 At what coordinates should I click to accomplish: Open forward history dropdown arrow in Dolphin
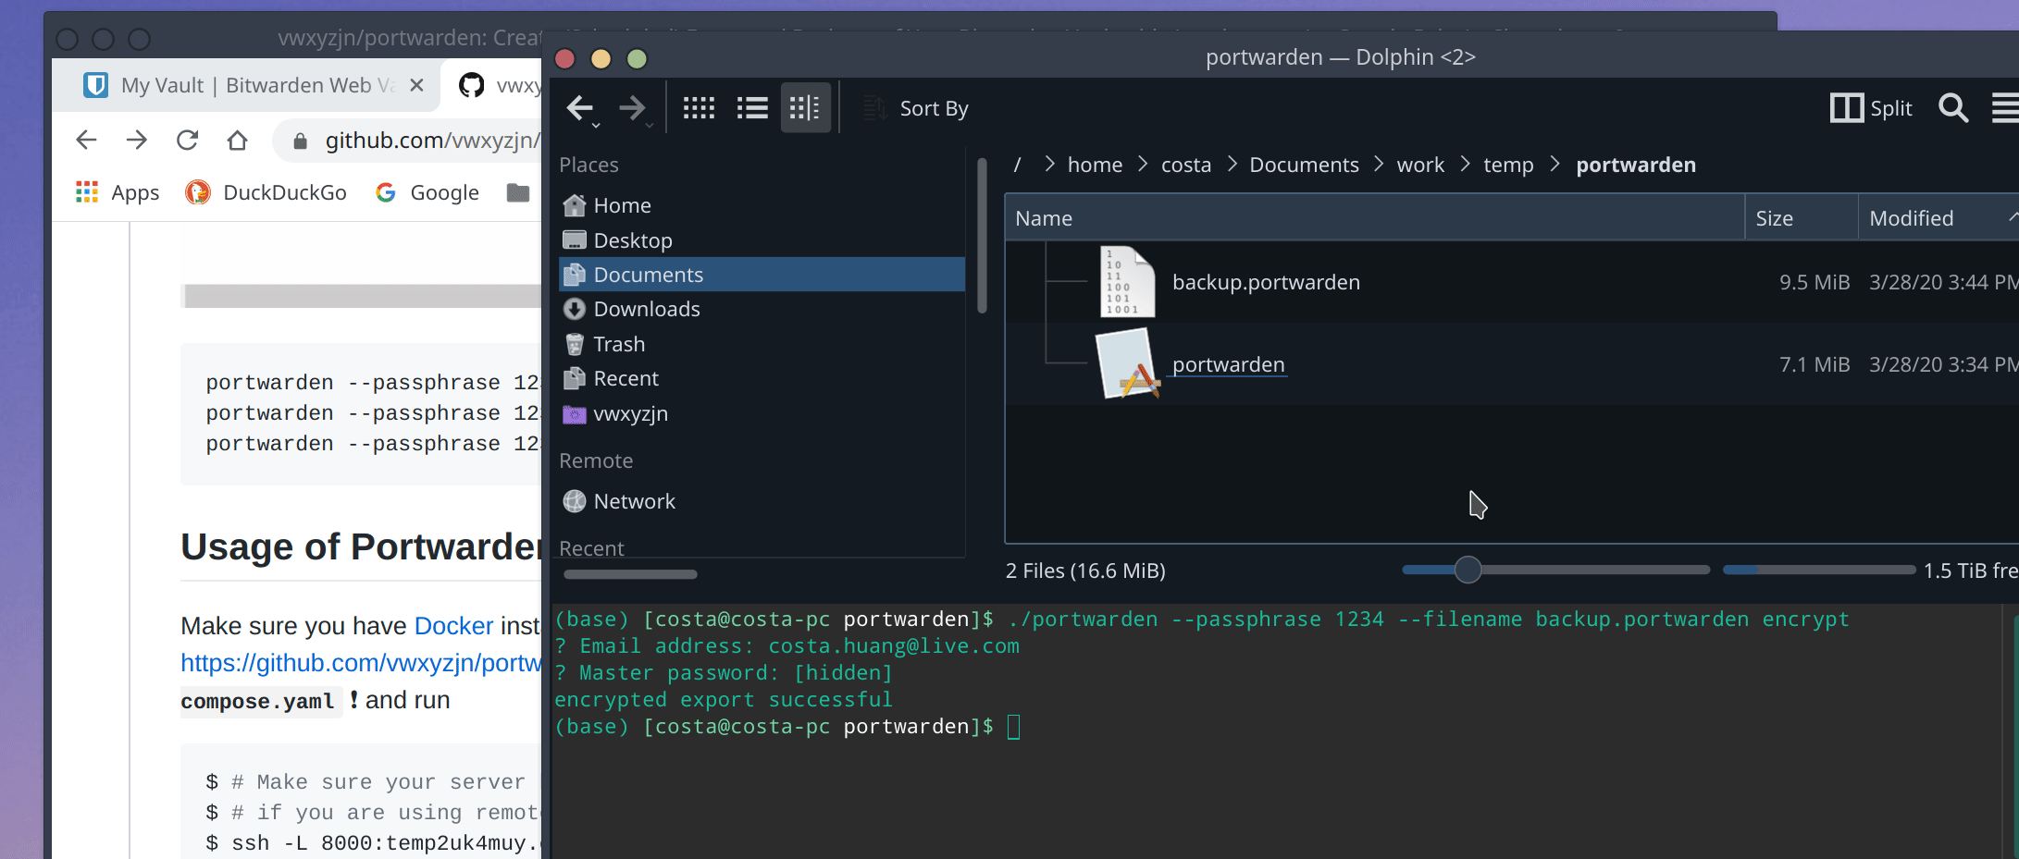[650, 125]
